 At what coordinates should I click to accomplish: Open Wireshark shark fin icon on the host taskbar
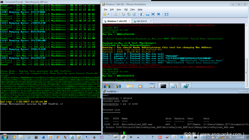tap(43, 137)
